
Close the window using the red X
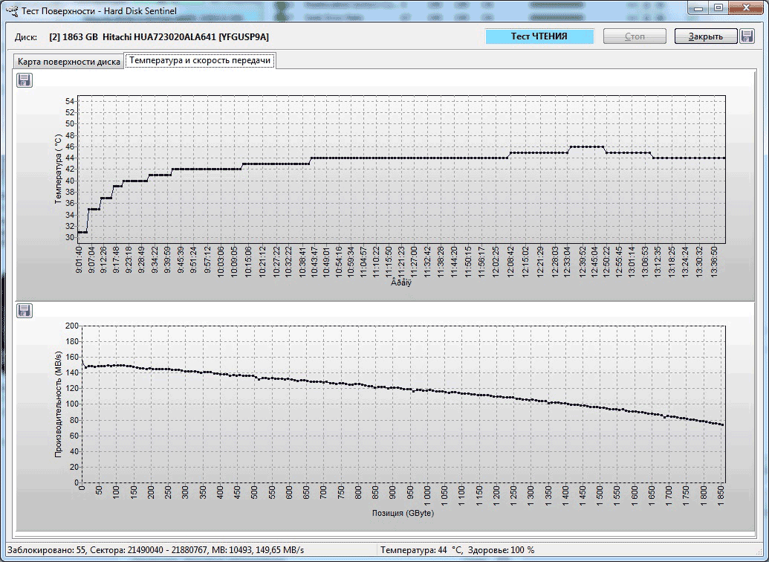[x=745, y=8]
